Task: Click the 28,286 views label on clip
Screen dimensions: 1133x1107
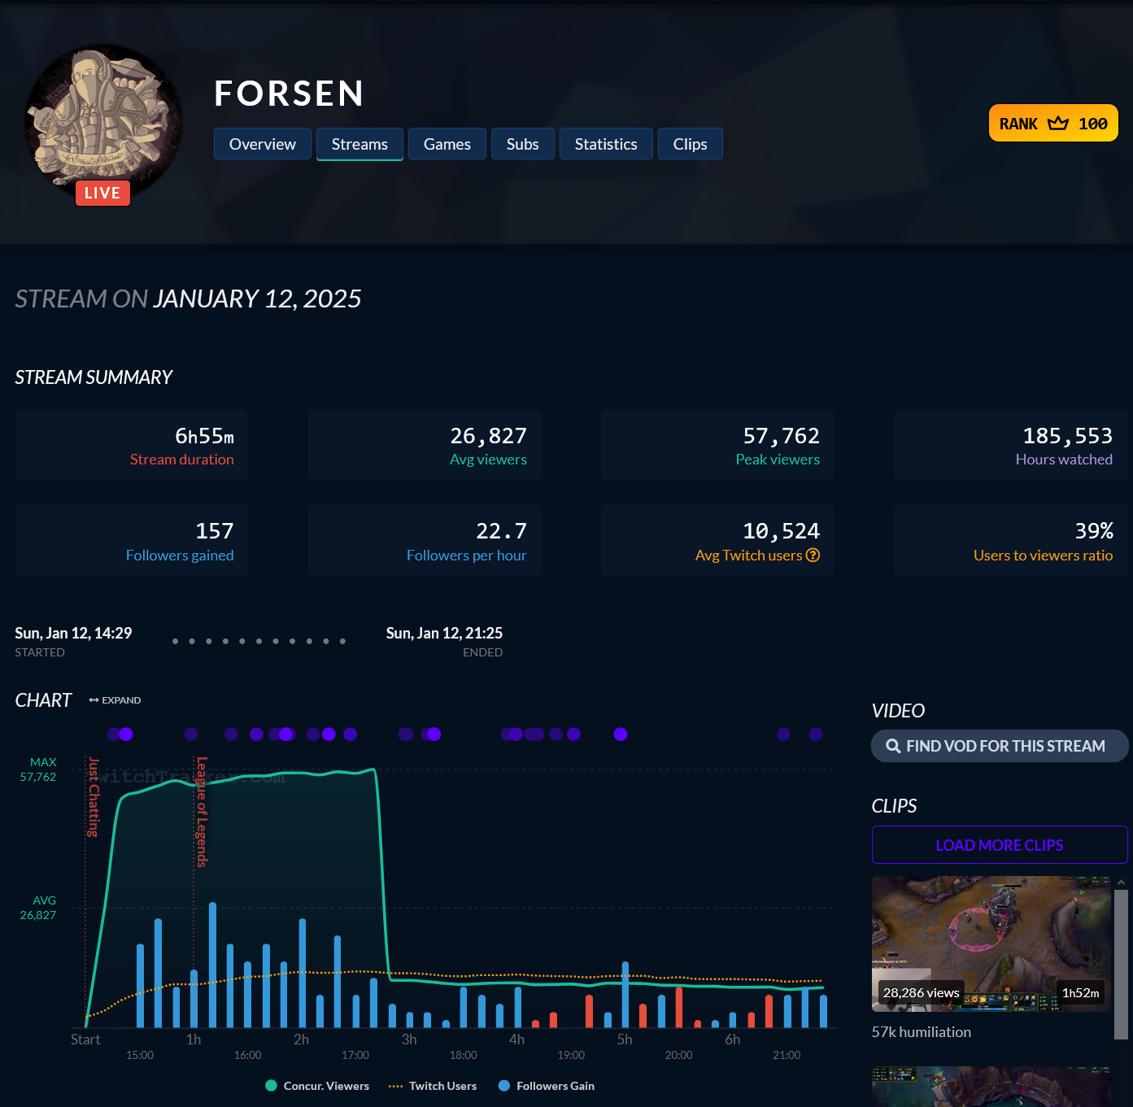Action: pos(921,993)
